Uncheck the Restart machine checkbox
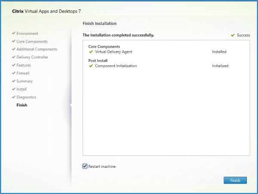 85,166
